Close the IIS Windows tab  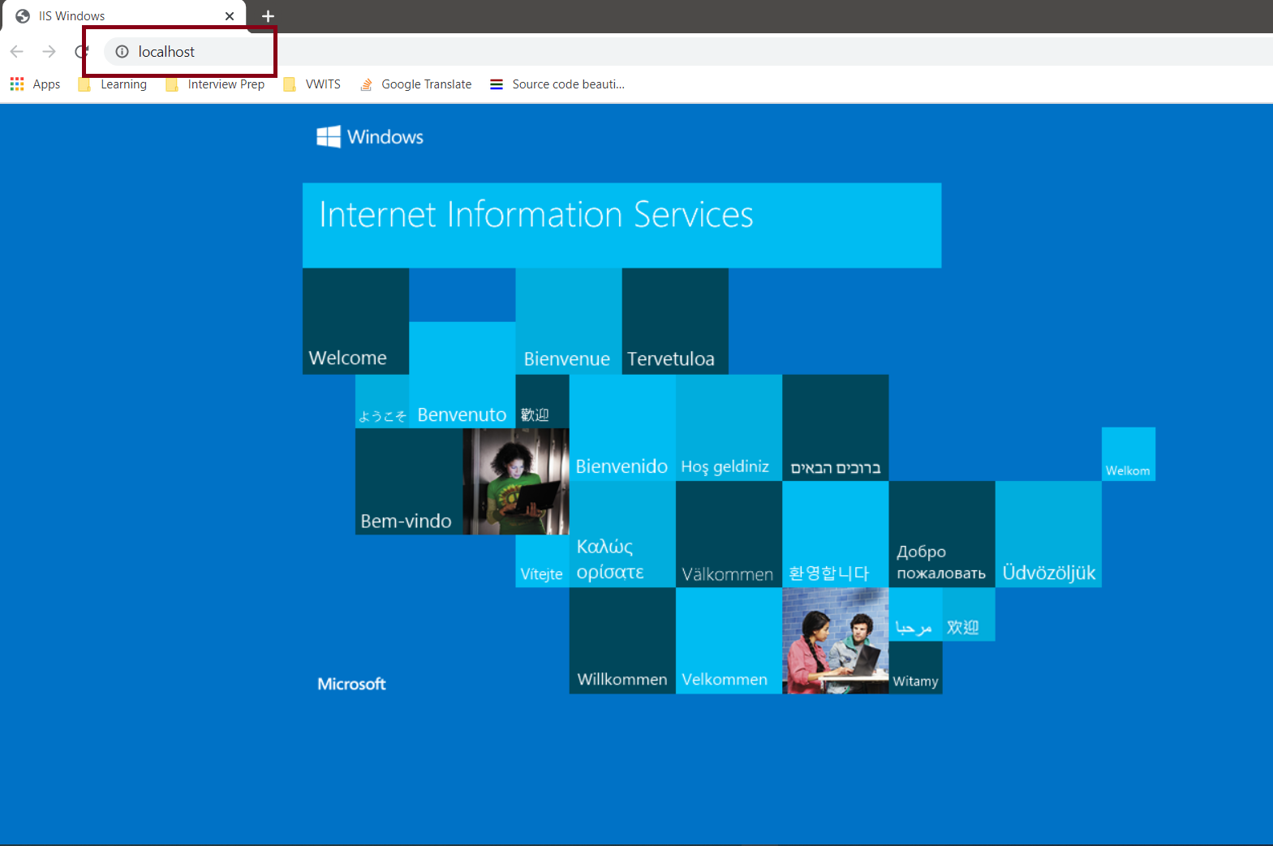click(230, 16)
